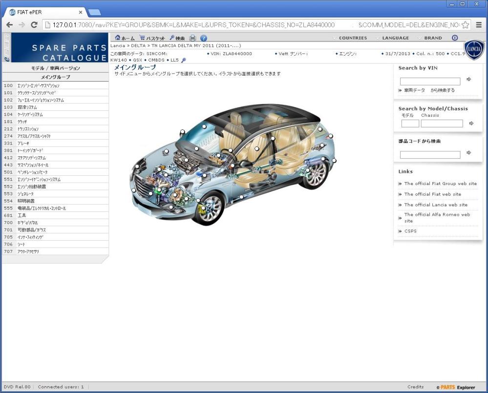Open group 274 axle shaft row

[x=55, y=136]
